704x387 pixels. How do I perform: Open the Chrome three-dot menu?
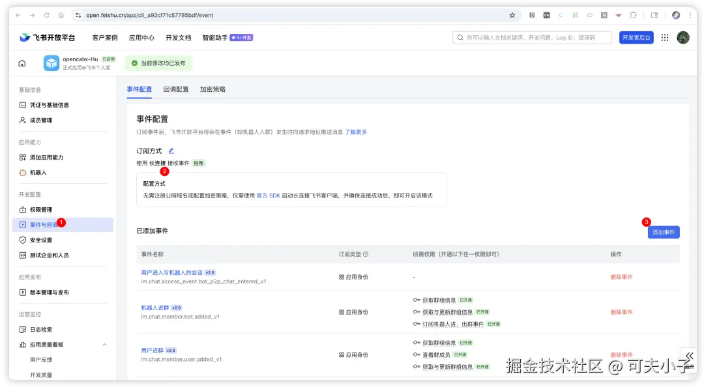click(690, 15)
